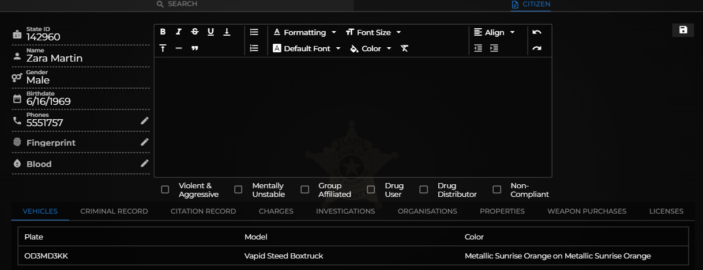Check the Drug User box

[x=371, y=189]
